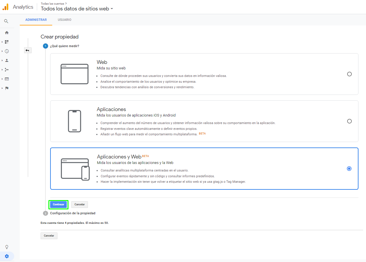Switch to the ADMINISTRAR tab
This screenshot has width=366, height=262.
click(x=36, y=20)
